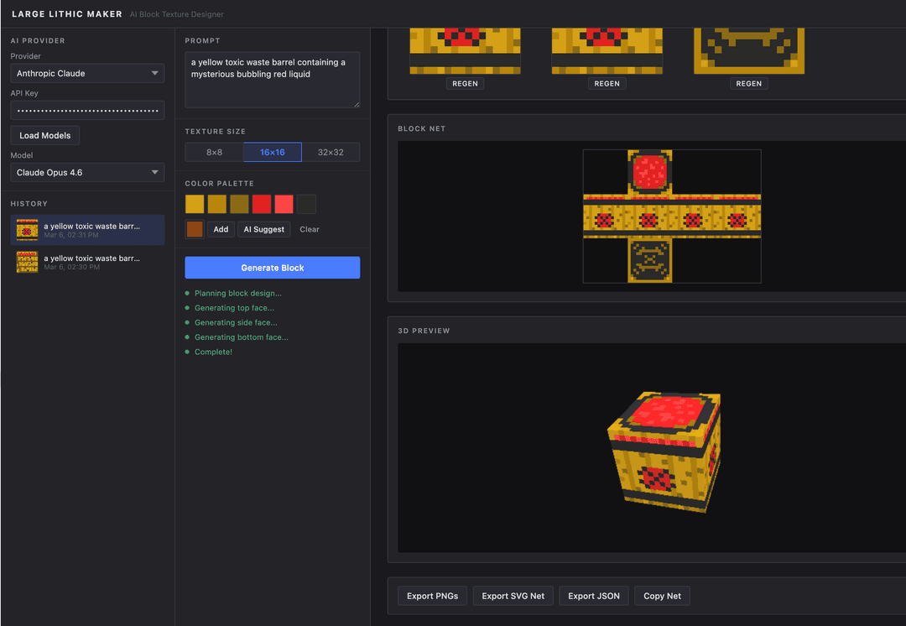Click the Load Models button
906x626 pixels.
44,135
